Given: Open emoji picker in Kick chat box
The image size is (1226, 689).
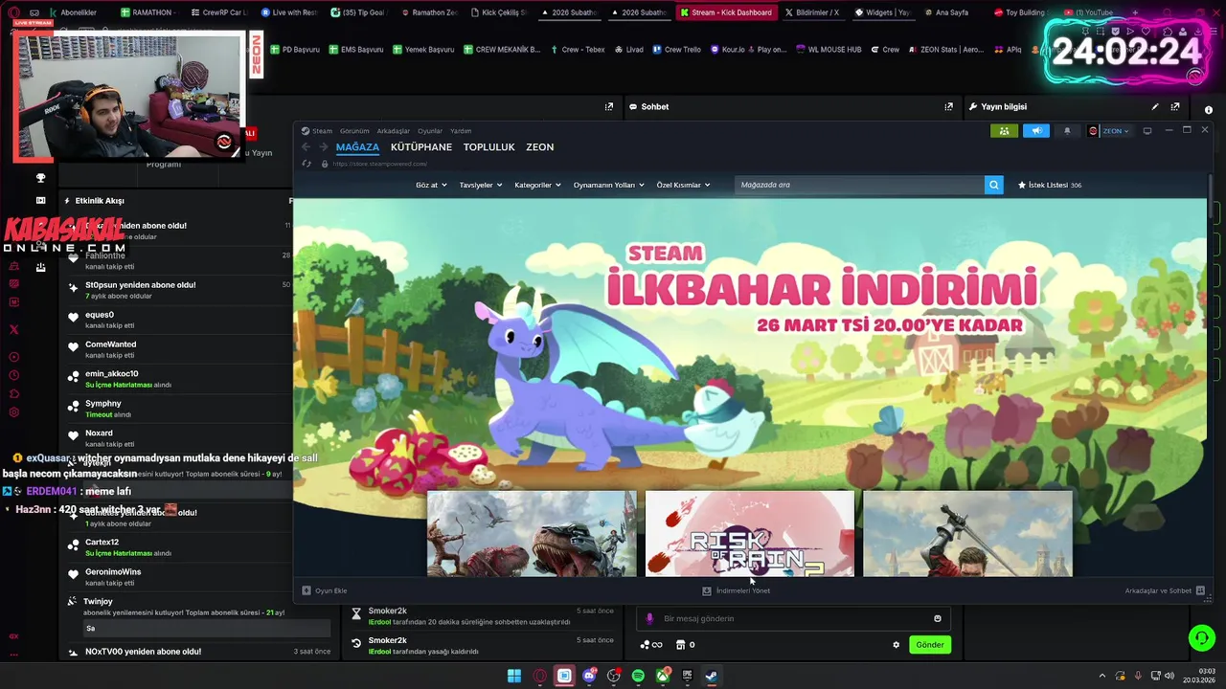Looking at the screenshot, I should coord(938,618).
